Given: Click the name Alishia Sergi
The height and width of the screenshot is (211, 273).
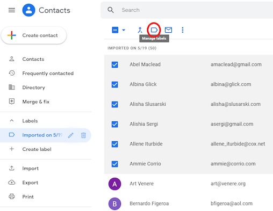Looking at the screenshot, I should (x=144, y=124).
